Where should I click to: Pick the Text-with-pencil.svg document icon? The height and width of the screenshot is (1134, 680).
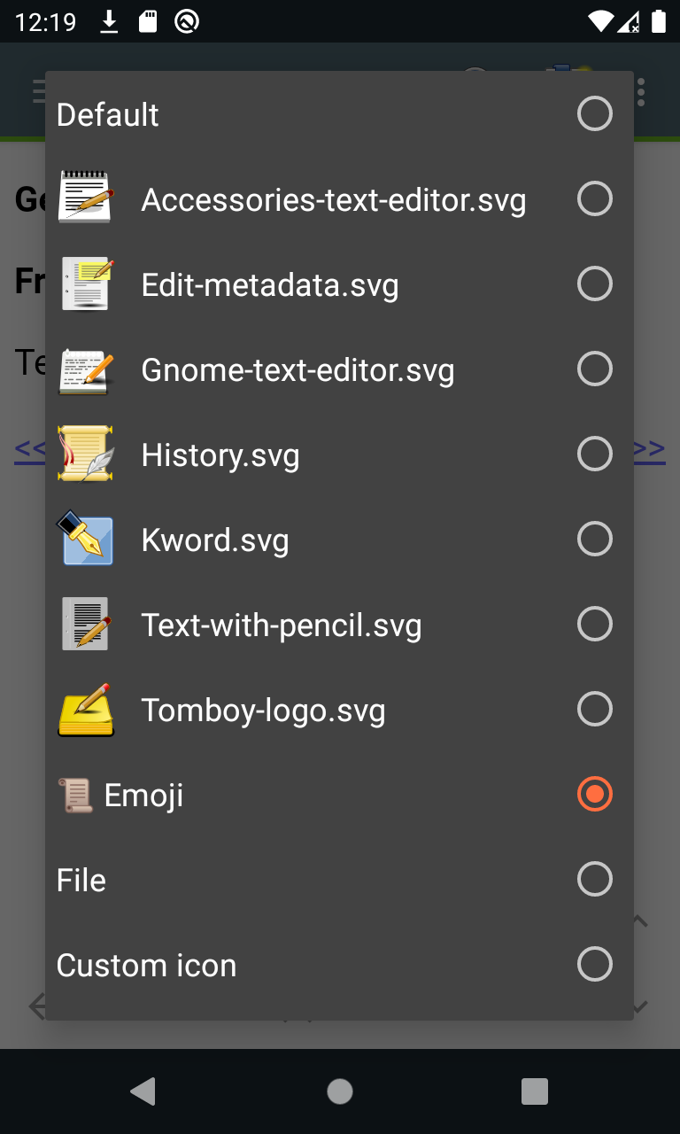[x=85, y=624]
